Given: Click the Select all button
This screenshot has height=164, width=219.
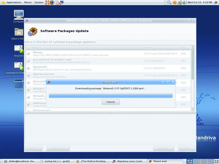Looking at the screenshot, I should click(x=58, y=148).
